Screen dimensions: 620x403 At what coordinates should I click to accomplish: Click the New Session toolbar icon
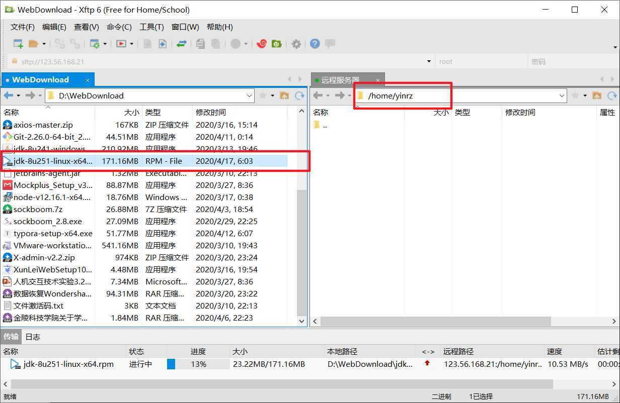18,44
